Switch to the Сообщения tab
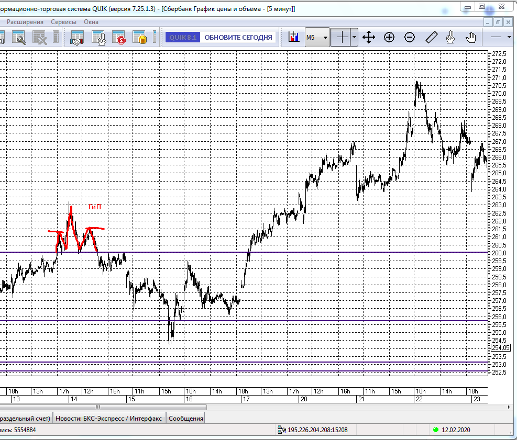Viewport: 517px width, 440px height. (185, 419)
